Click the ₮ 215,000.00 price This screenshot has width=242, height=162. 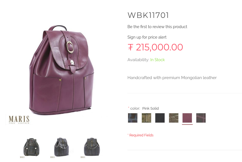tap(155, 47)
